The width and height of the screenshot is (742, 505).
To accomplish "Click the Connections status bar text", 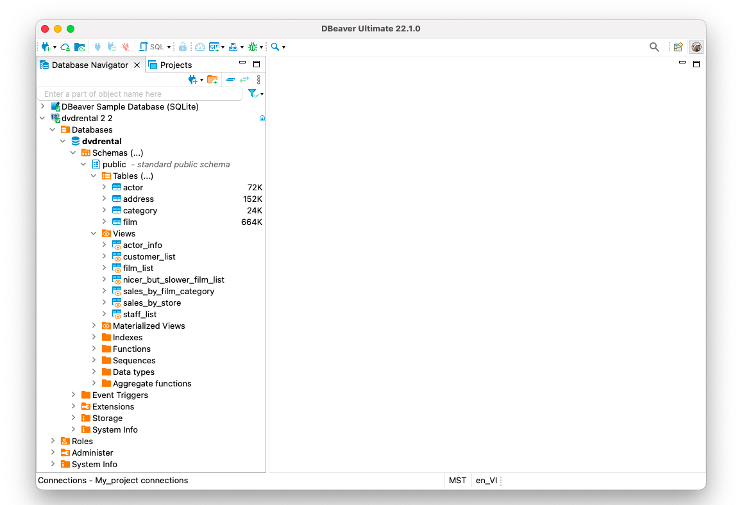I will [x=112, y=480].
